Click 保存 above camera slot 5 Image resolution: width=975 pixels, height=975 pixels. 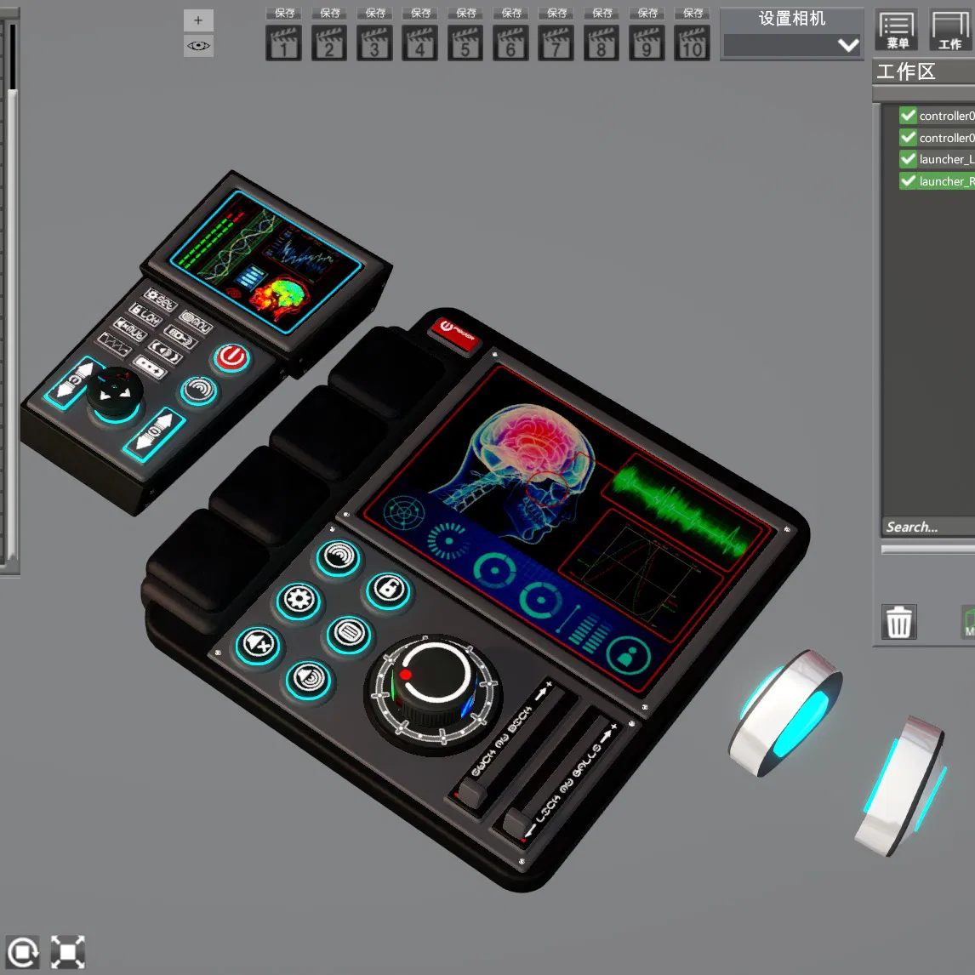[465, 13]
